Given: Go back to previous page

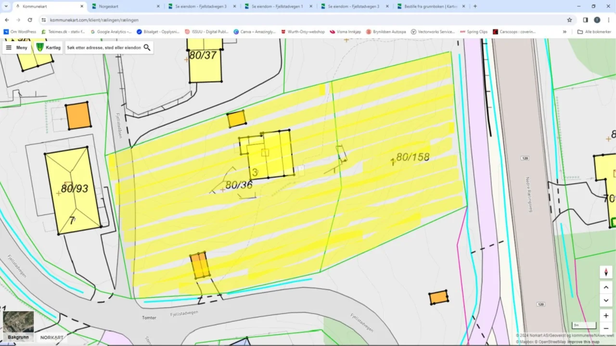Looking at the screenshot, I should 7,20.
